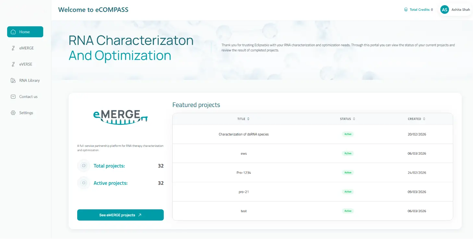
Task: Click the AS user avatar
Action: tap(444, 10)
